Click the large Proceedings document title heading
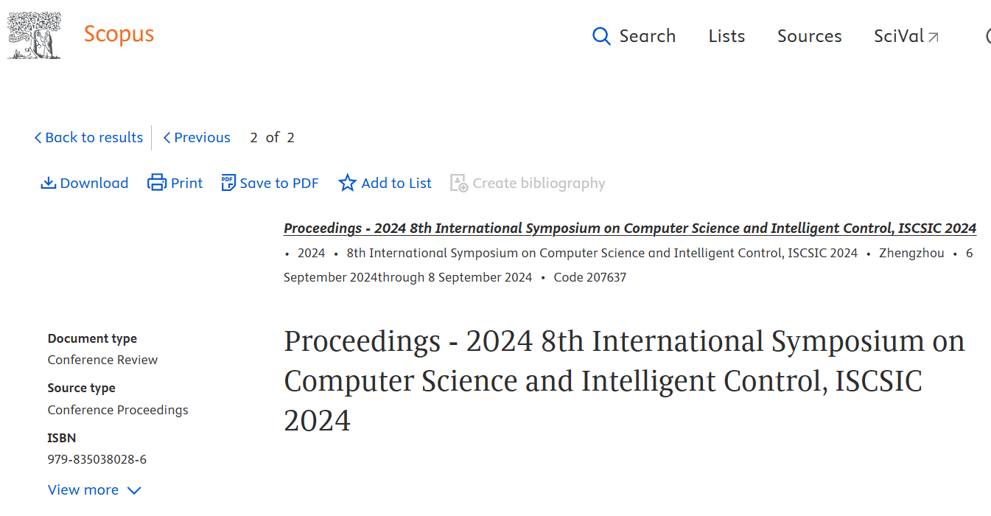The height and width of the screenshot is (516, 991). 624,381
